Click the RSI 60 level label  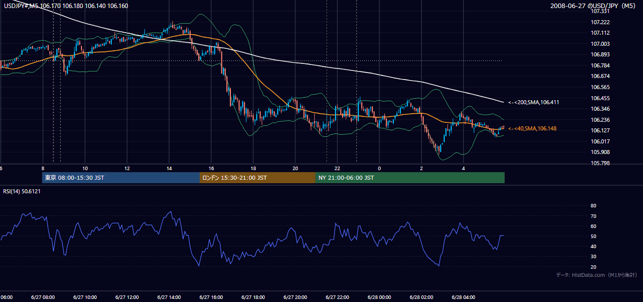click(593, 226)
